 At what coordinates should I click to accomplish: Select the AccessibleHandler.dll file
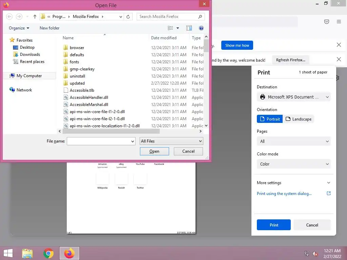click(89, 97)
